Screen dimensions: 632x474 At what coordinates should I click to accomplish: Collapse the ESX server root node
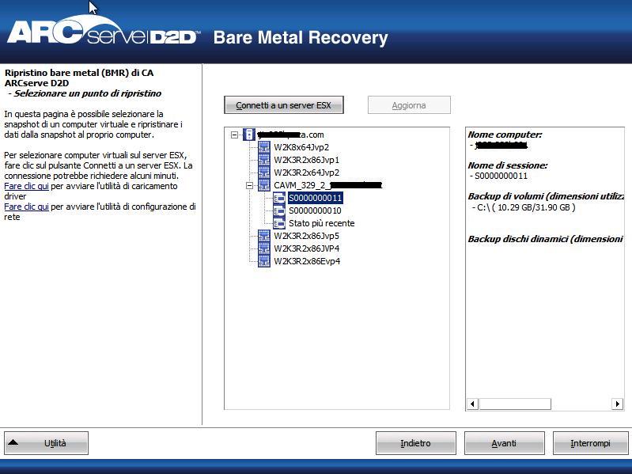pyautogui.click(x=235, y=135)
